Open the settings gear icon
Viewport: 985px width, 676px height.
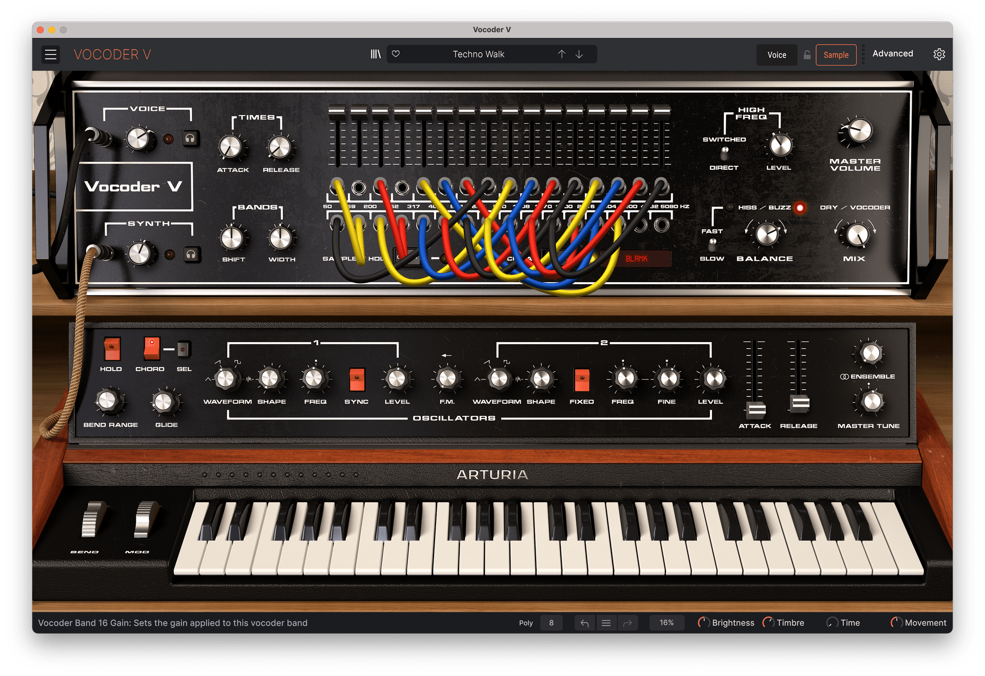939,54
